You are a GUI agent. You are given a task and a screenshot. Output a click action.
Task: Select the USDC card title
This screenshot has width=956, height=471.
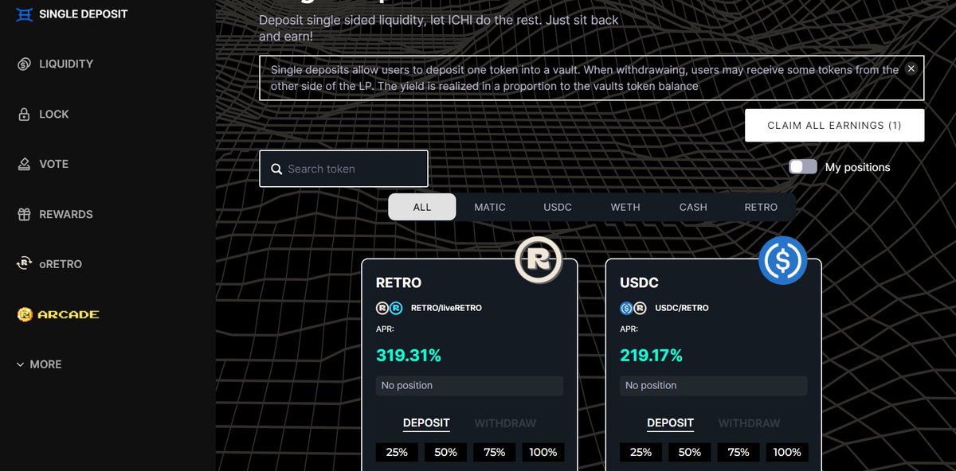(x=639, y=282)
